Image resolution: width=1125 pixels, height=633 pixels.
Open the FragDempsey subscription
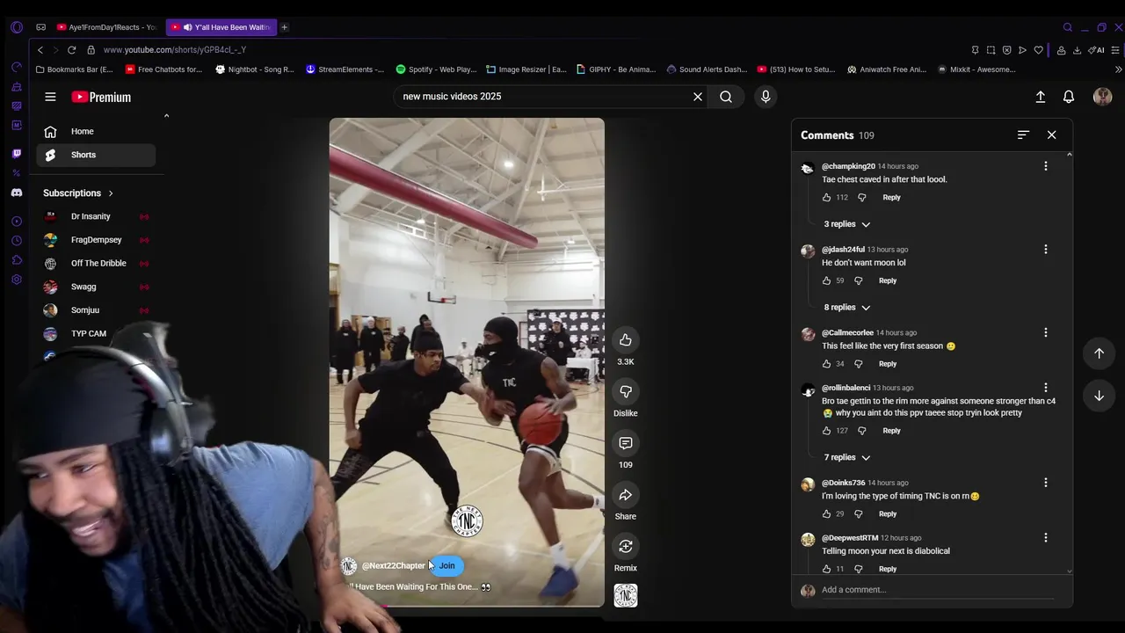pyautogui.click(x=96, y=240)
